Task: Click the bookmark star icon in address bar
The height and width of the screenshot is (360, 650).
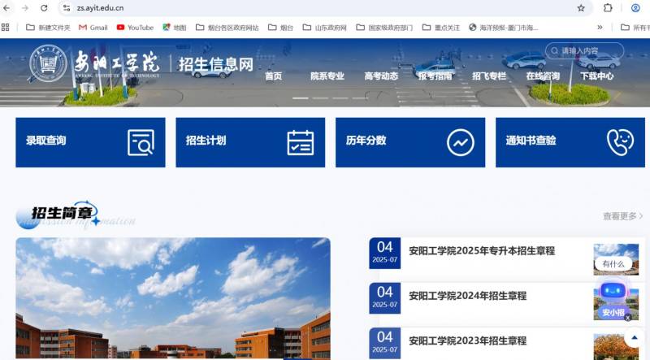Action: pyautogui.click(x=581, y=8)
